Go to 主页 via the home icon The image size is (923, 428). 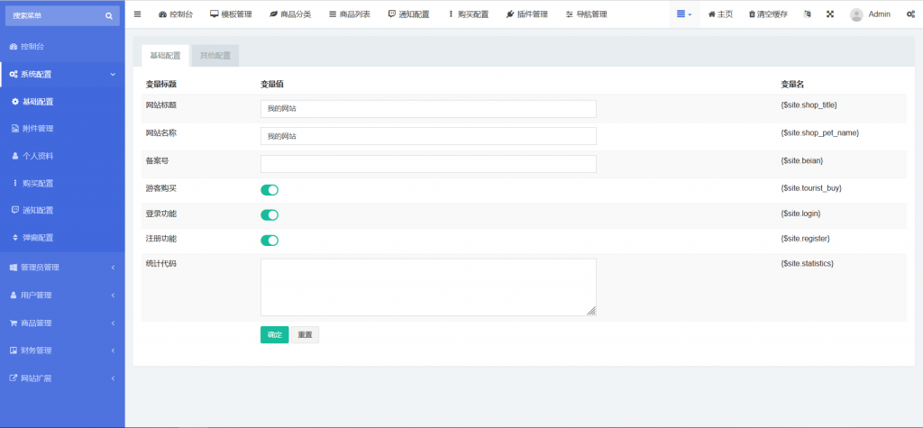720,14
